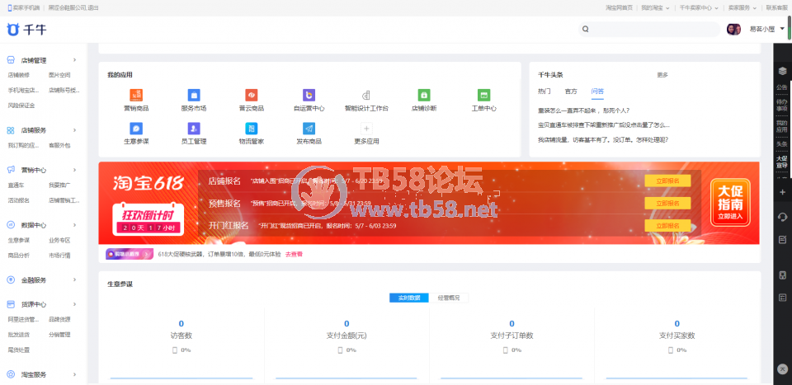Select the 热门 tab in 千牛头条
Image resolution: width=792 pixels, height=385 pixels.
point(544,91)
